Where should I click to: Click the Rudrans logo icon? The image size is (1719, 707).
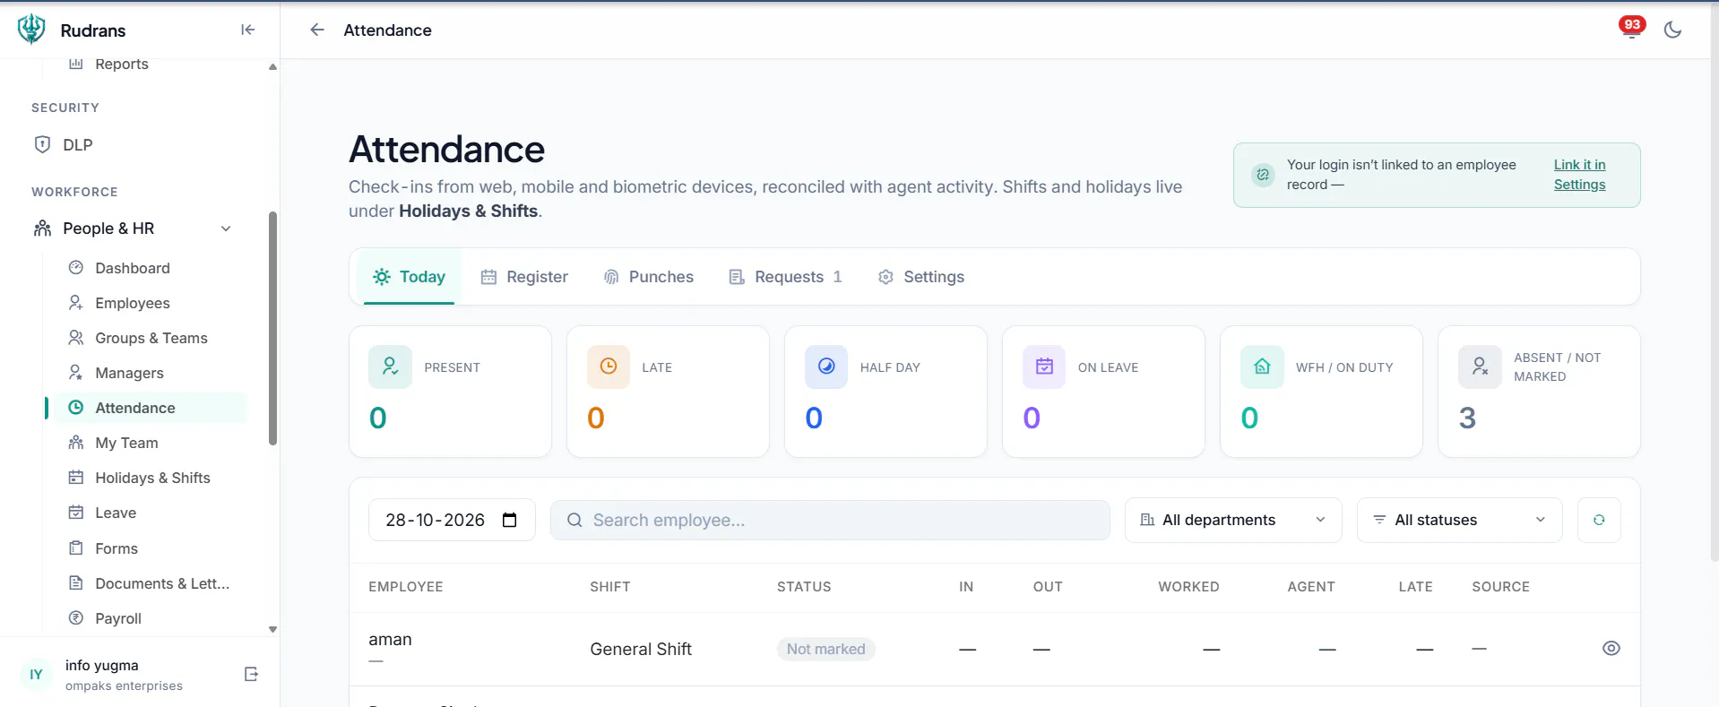point(31,30)
